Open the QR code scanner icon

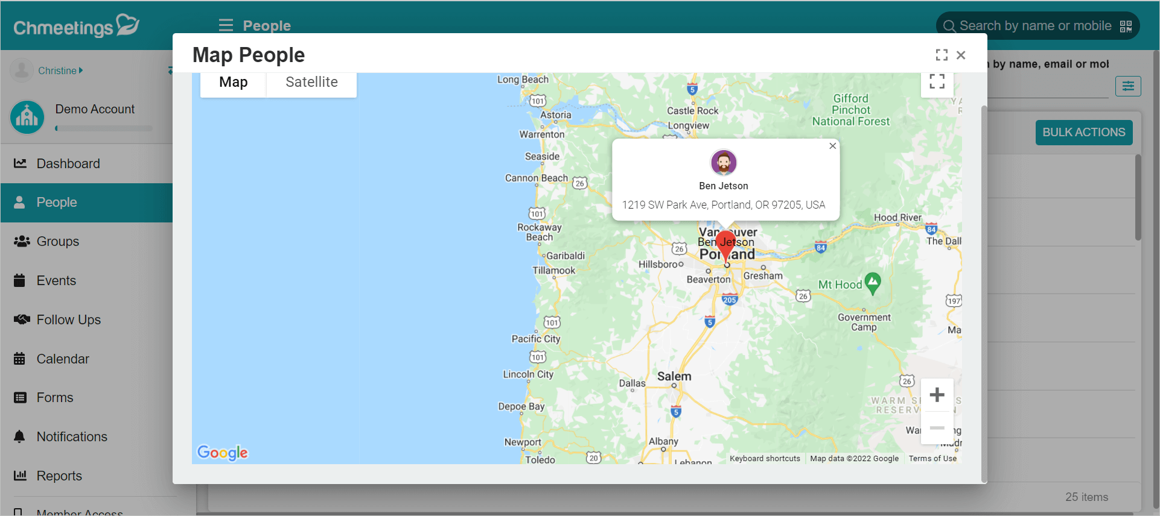pyautogui.click(x=1126, y=26)
